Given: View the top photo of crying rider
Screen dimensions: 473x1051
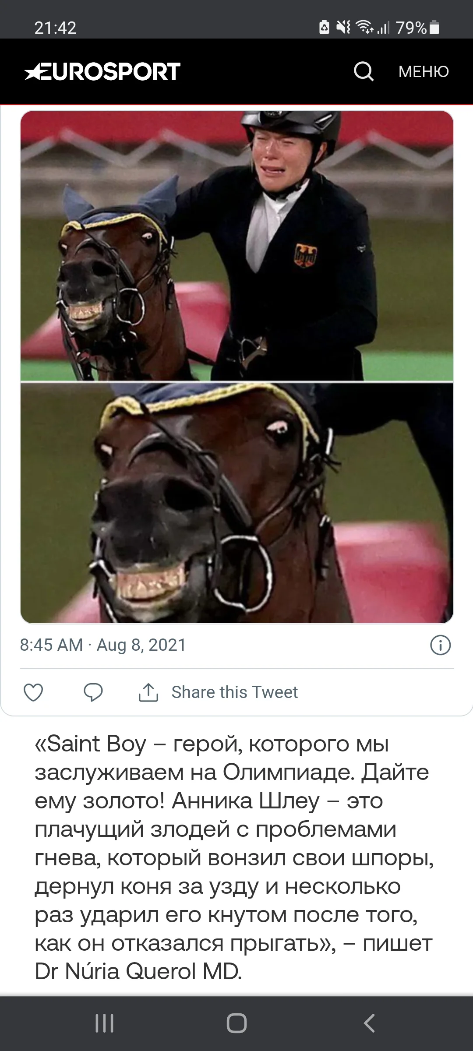Looking at the screenshot, I should tap(236, 245).
